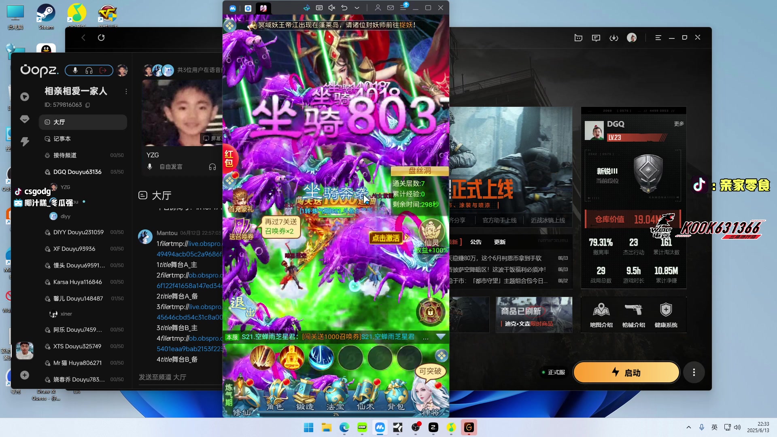Select the 大厅 channel
The image size is (777, 437).
tap(83, 122)
